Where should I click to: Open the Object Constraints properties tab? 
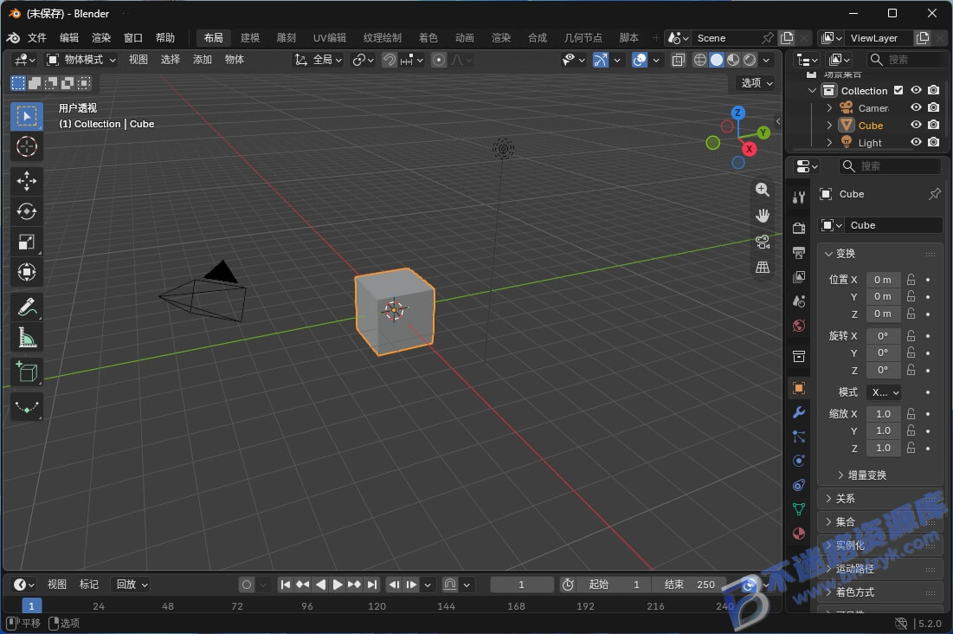799,485
